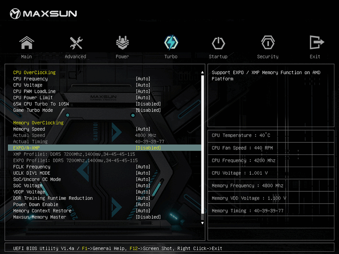339x254 pixels.
Task: Change CPU Frequency Auto value
Action: coord(143,79)
